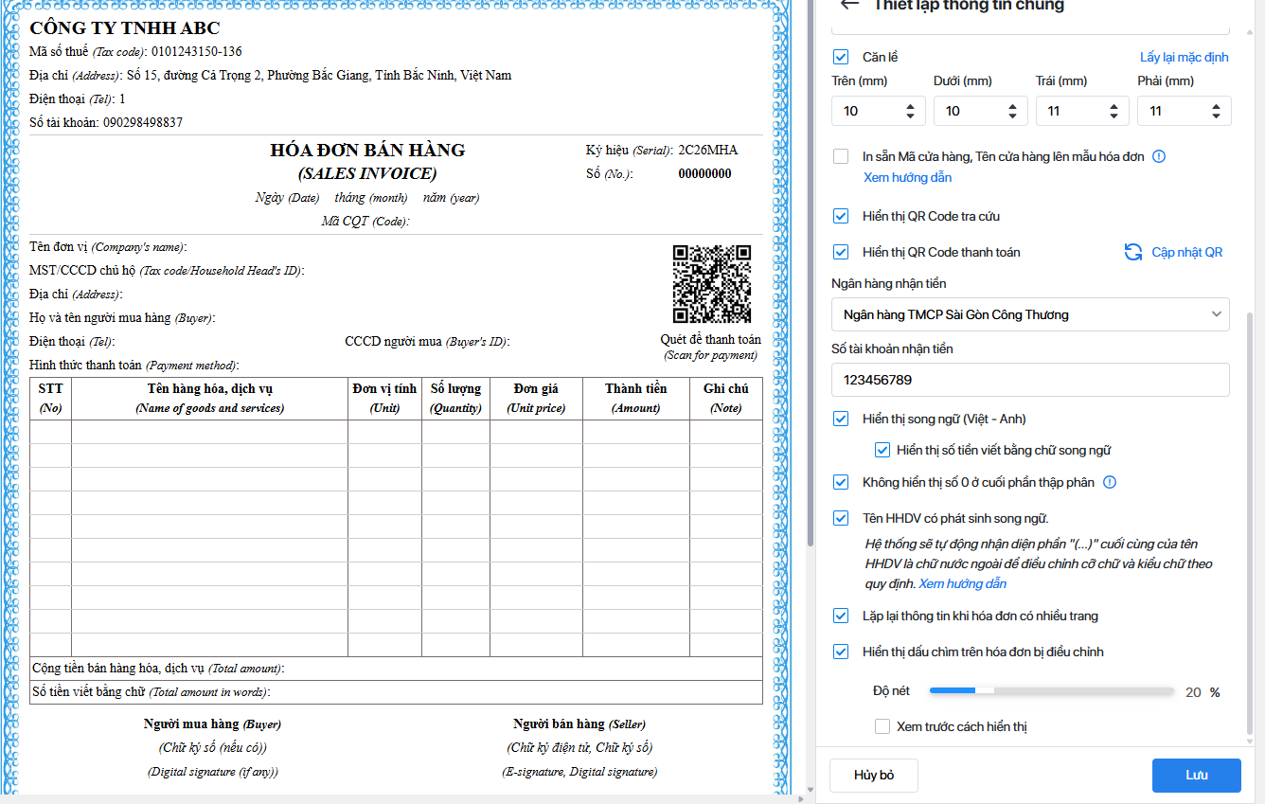Screen dimensions: 1265x804
Task: Click info icon beside In sẵn Mã cửa hàng
Action: [1159, 156]
